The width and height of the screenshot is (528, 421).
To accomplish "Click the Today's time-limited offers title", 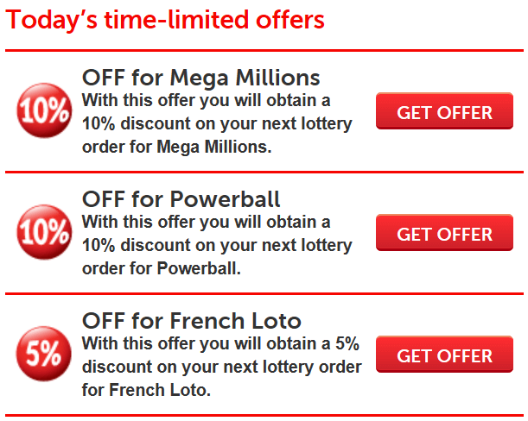I will [x=165, y=20].
